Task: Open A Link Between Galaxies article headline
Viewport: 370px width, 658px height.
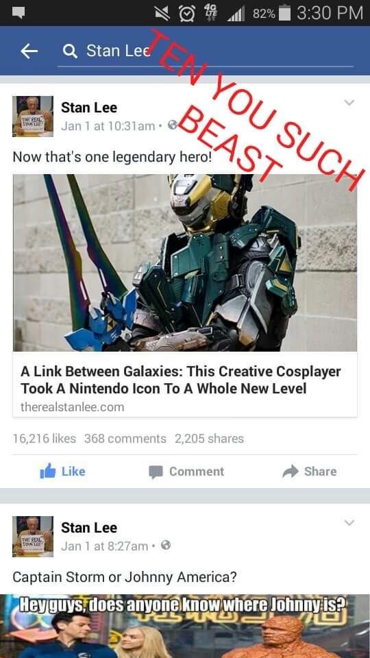Action: 181,380
